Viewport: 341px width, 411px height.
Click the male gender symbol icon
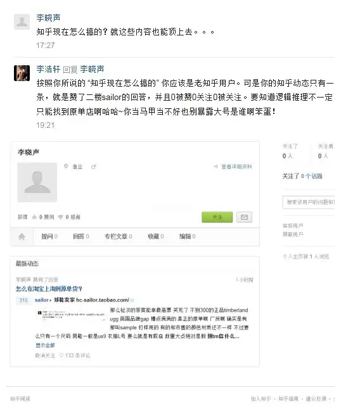[x=94, y=167]
